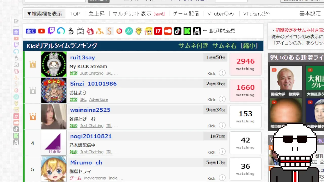Click Movierooms tag in Mirumo_ch row
324x182 pixels.
(x=95, y=178)
